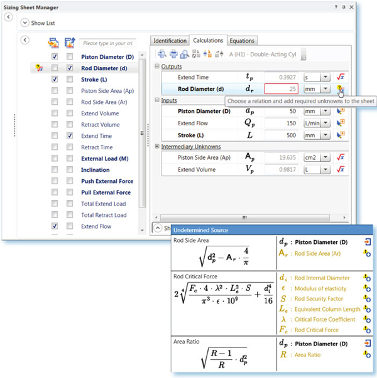
Task: Click the source icon on Stroke input row
Action: tap(341, 135)
